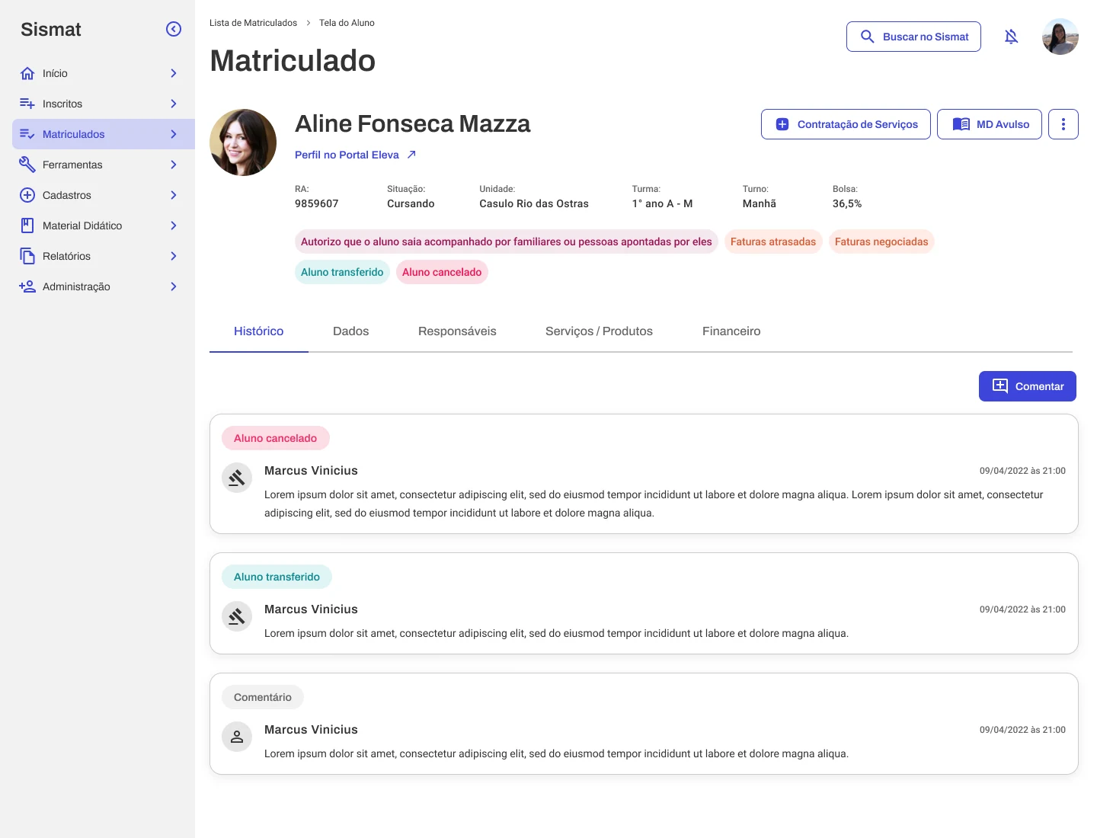Click the Tela do Aluno breadcrumb
The height and width of the screenshot is (838, 1097).
point(347,23)
